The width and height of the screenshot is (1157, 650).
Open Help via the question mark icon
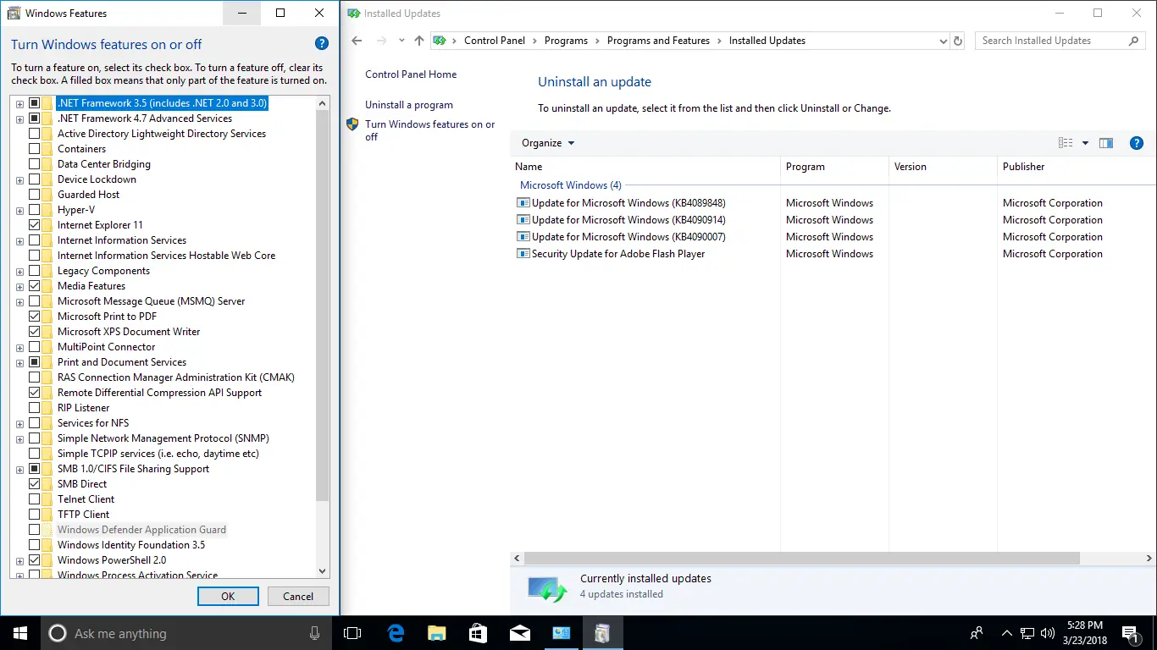coord(1136,142)
